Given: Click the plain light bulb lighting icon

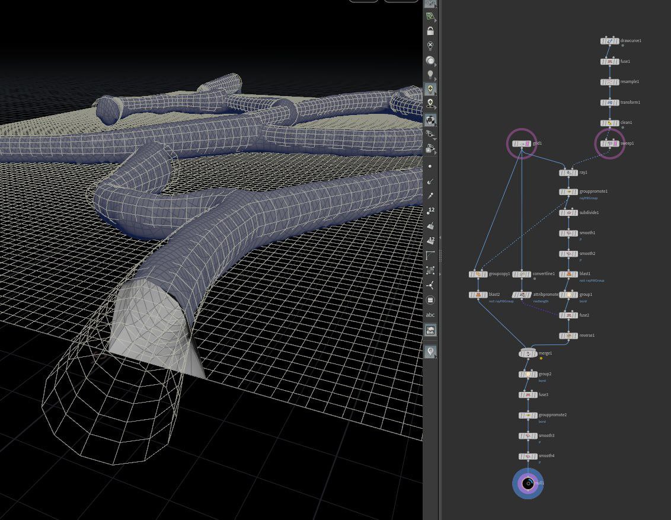Looking at the screenshot, I should 430,75.
